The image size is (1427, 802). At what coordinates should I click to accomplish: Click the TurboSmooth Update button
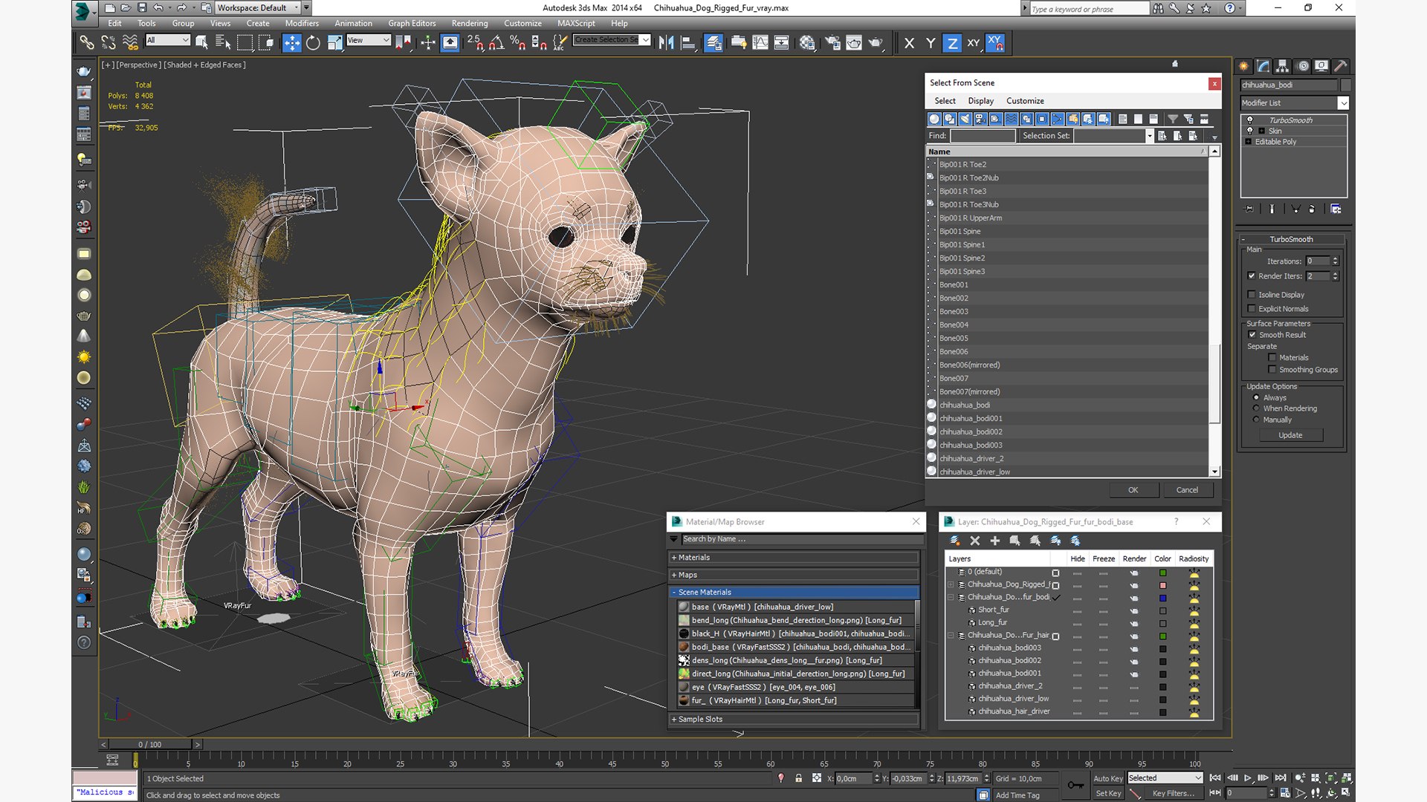point(1290,435)
